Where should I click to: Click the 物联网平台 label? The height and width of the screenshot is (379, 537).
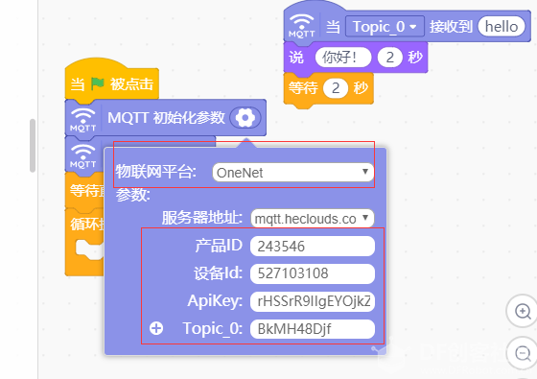tap(155, 172)
